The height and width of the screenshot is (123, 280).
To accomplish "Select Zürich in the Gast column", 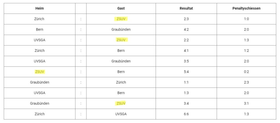I will (121, 82).
